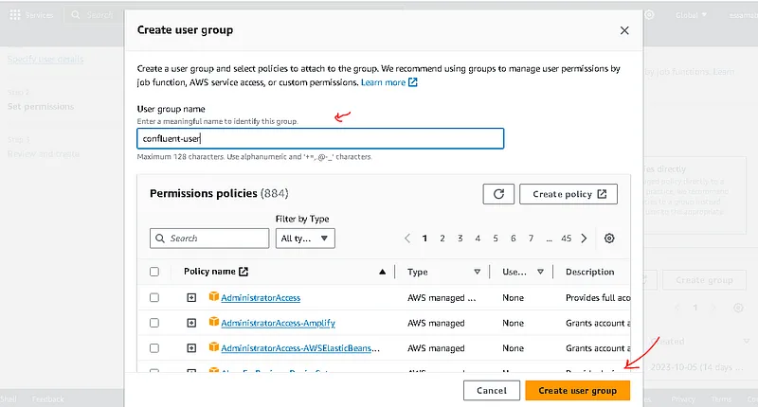Go to next page of policies arrow

pyautogui.click(x=584, y=239)
